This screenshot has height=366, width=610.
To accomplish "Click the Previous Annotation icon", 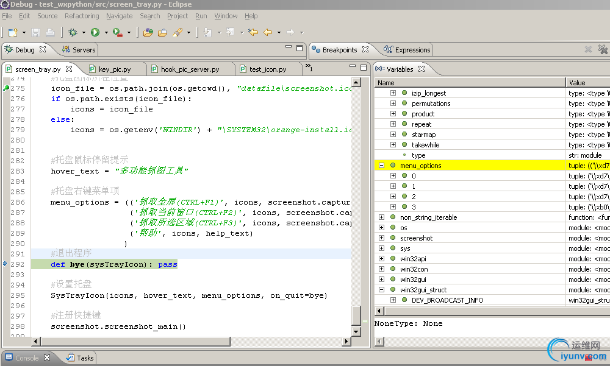I will pyautogui.click(x=231, y=32).
